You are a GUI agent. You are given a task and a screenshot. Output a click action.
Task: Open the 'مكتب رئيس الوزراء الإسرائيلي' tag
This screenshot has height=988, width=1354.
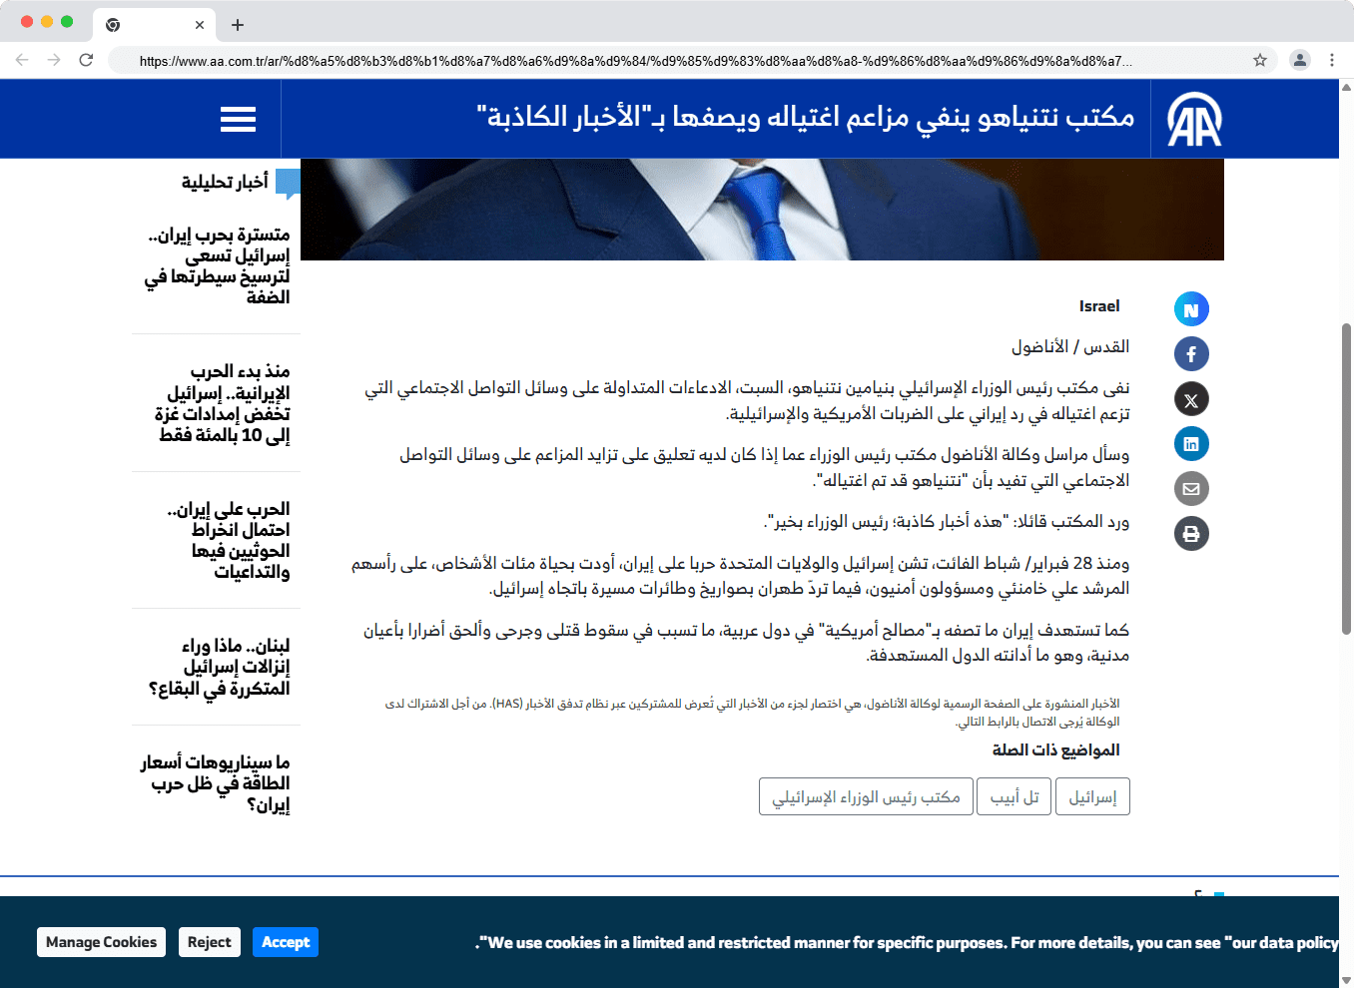click(x=866, y=796)
